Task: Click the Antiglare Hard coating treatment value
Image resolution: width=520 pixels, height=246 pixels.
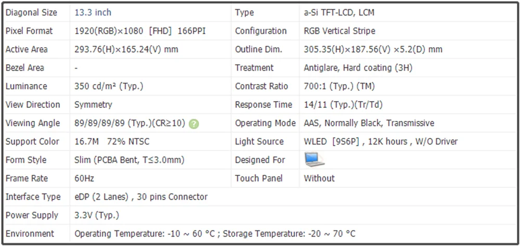Action: [358, 68]
